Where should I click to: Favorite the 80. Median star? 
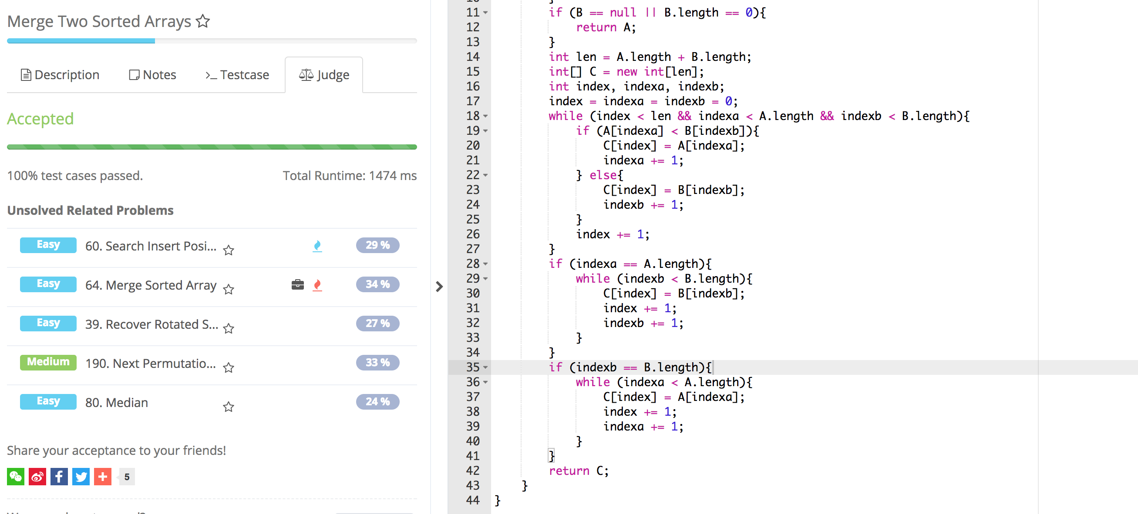click(229, 407)
